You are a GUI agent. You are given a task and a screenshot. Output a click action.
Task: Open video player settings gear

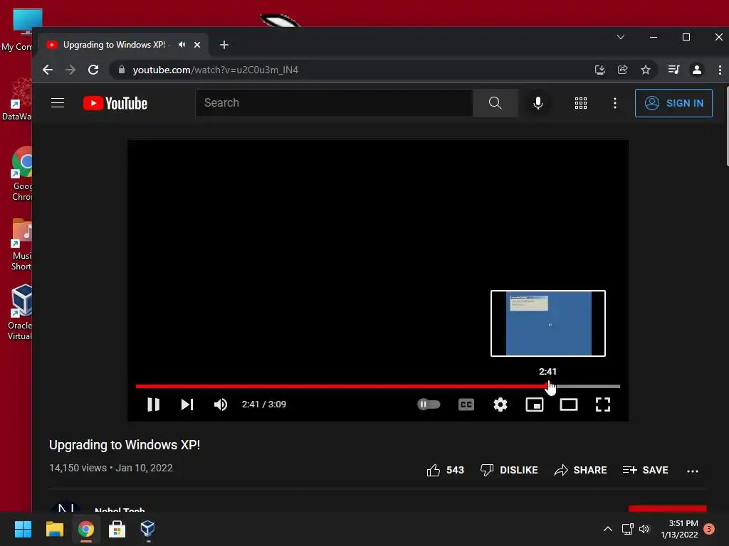pos(500,405)
